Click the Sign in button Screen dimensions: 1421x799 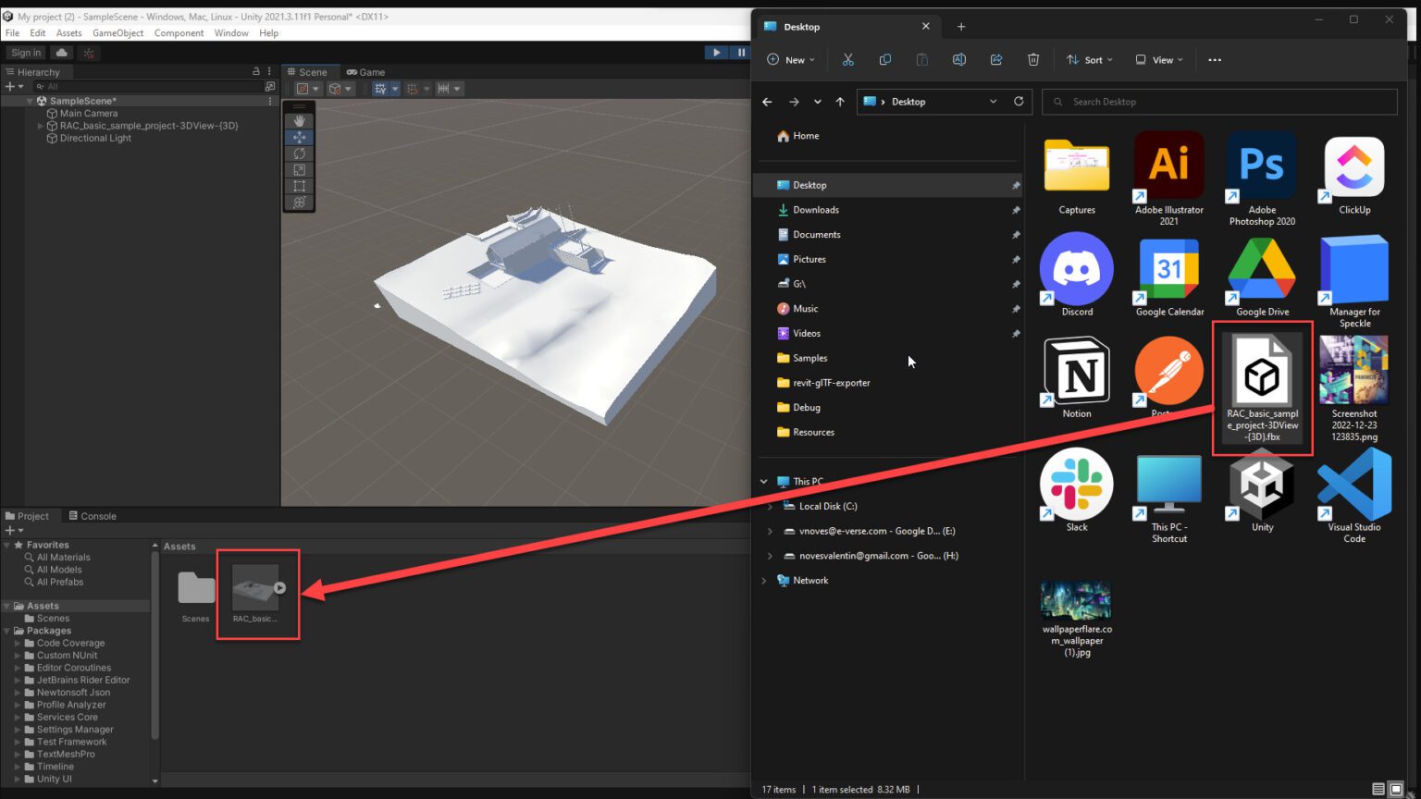point(25,53)
